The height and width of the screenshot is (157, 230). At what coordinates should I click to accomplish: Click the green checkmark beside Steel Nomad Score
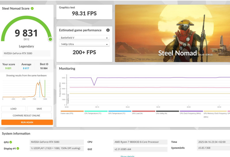coord(32,9)
